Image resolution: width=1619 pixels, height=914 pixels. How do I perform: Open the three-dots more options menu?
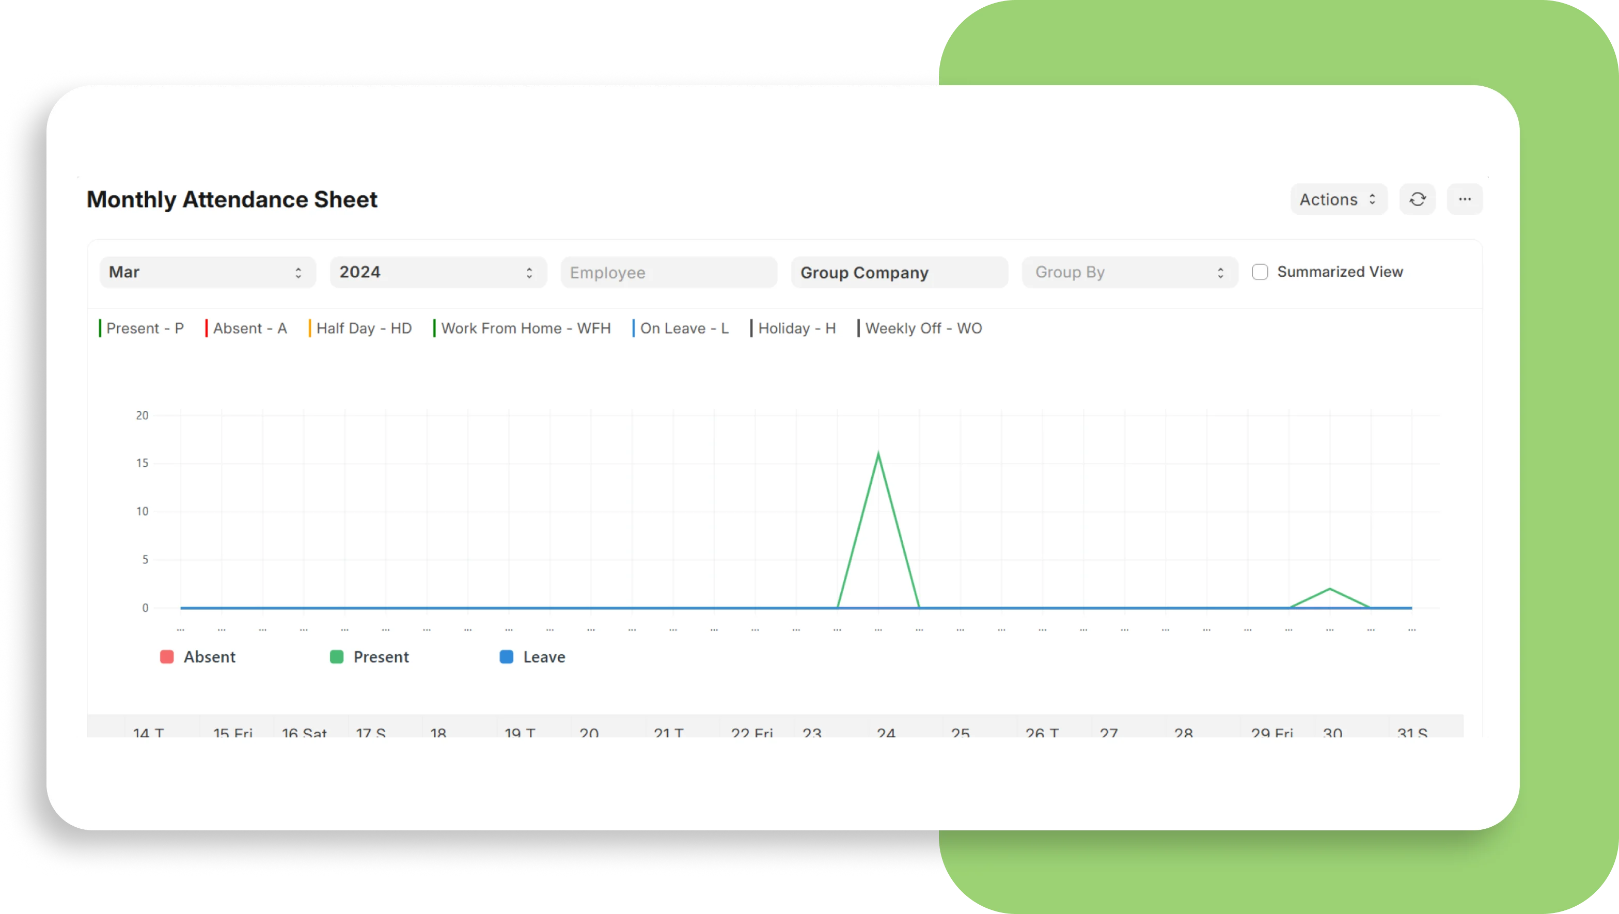(x=1465, y=199)
